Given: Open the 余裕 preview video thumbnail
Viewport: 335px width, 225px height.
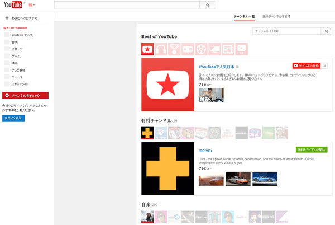Looking at the screenshot, I should click(211, 95).
